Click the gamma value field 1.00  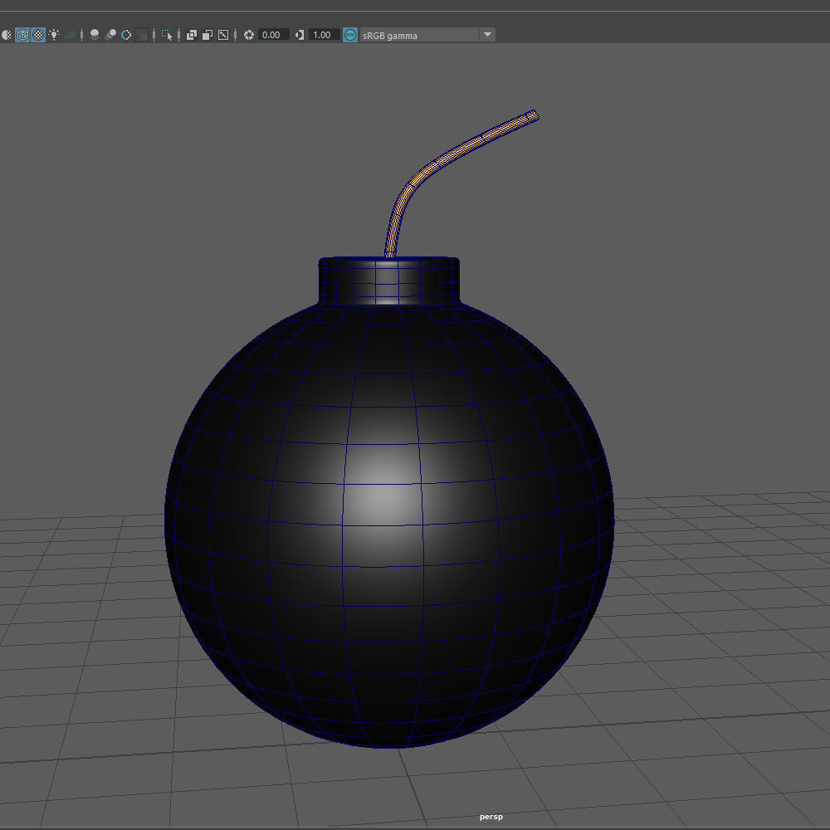[324, 35]
